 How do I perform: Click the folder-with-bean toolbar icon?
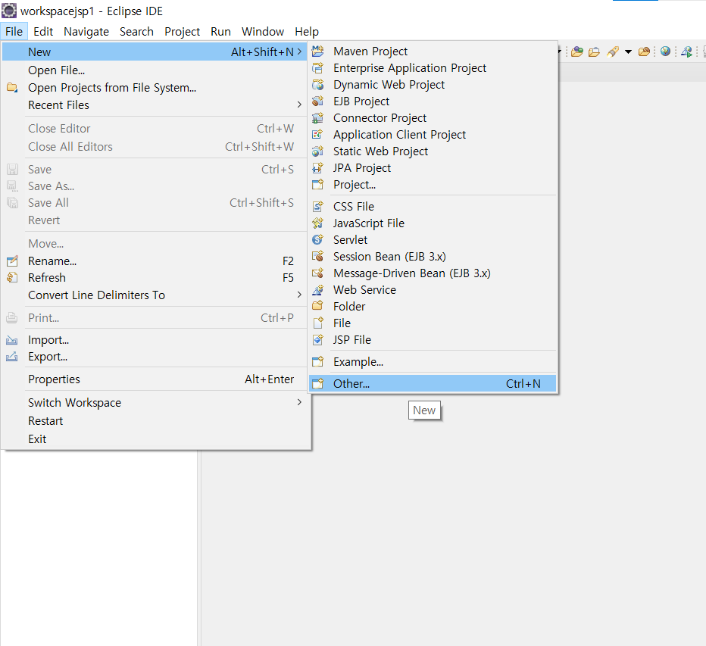[x=645, y=51]
